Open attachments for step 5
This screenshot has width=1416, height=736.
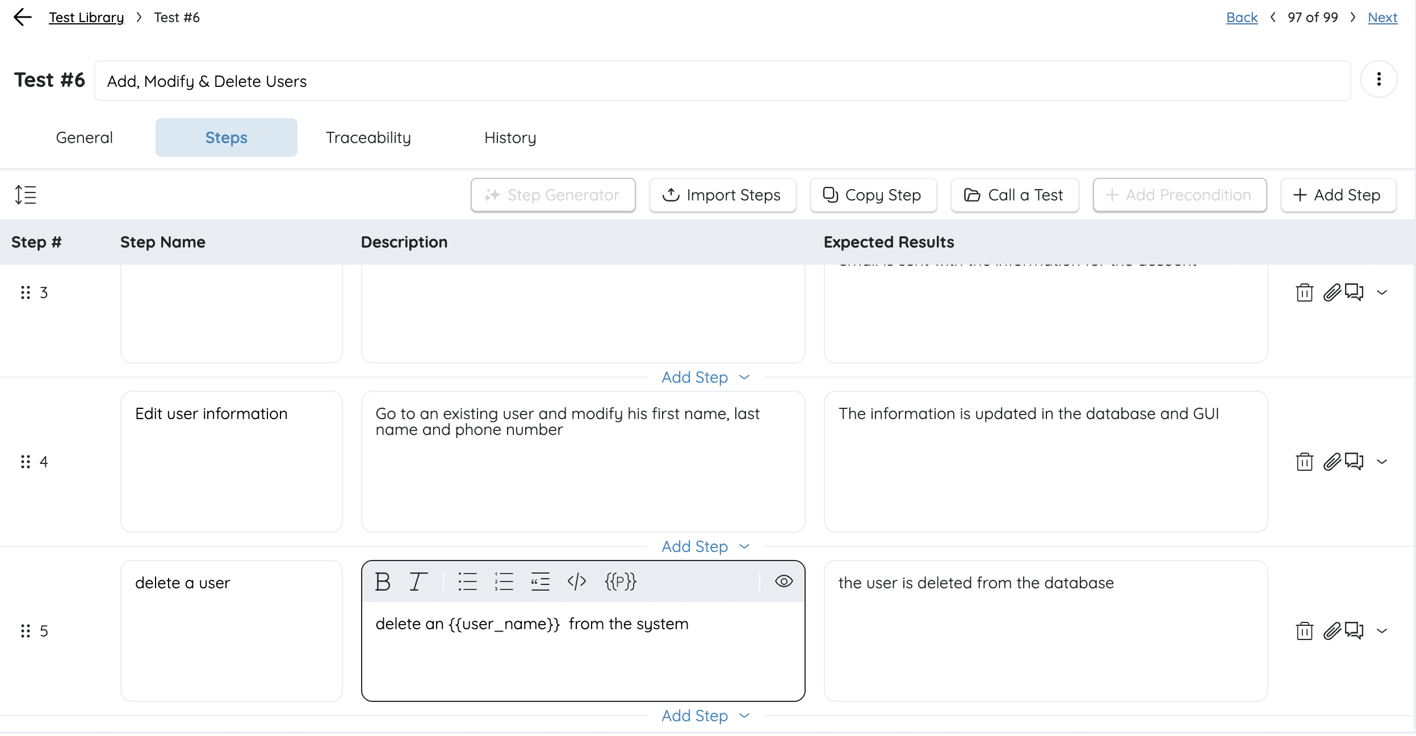tap(1331, 631)
